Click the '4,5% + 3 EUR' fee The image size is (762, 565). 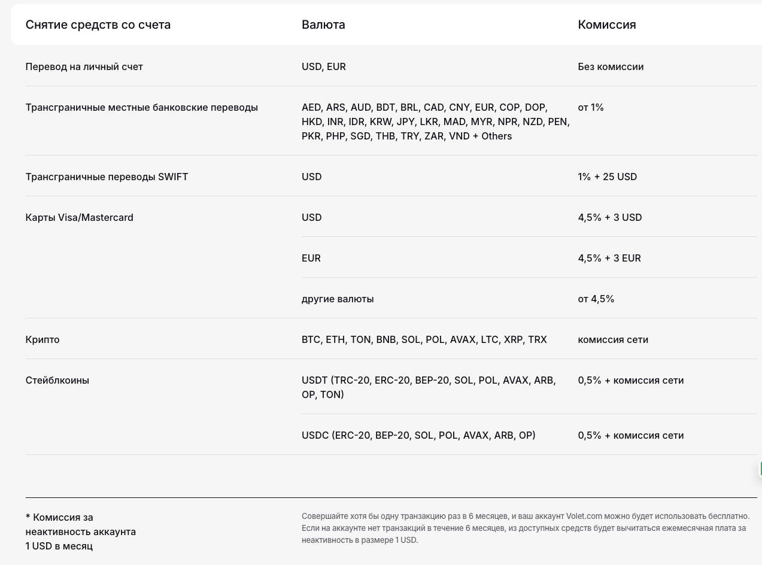[609, 258]
